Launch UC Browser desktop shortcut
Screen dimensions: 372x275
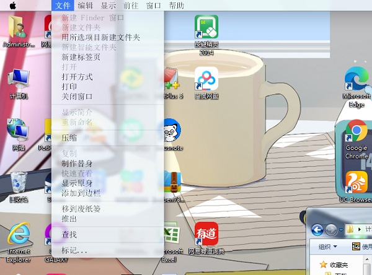(356, 187)
